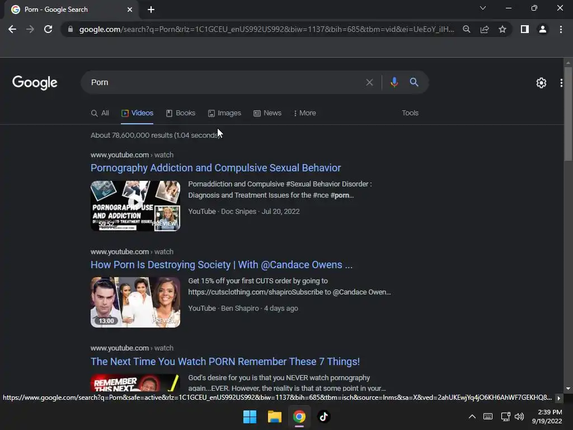Click the lock icon in address bar

pos(71,29)
